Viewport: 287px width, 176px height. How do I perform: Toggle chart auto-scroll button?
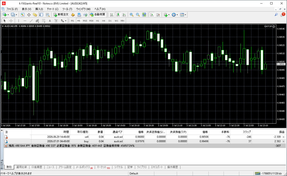tap(152, 15)
